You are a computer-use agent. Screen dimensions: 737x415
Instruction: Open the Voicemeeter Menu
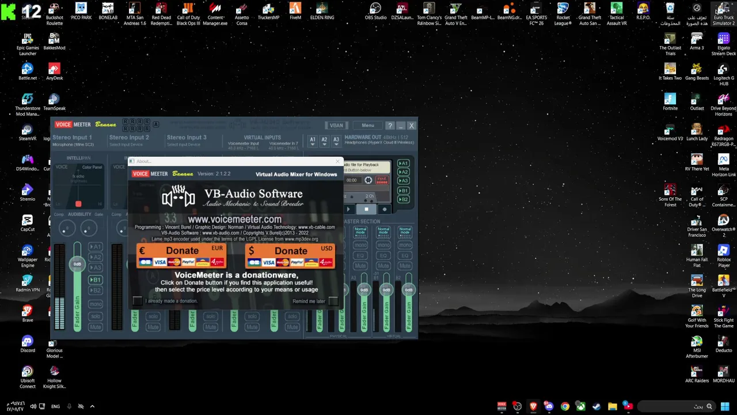click(x=368, y=125)
